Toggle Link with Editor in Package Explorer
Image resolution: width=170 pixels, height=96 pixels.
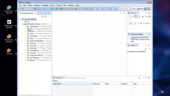46,17
